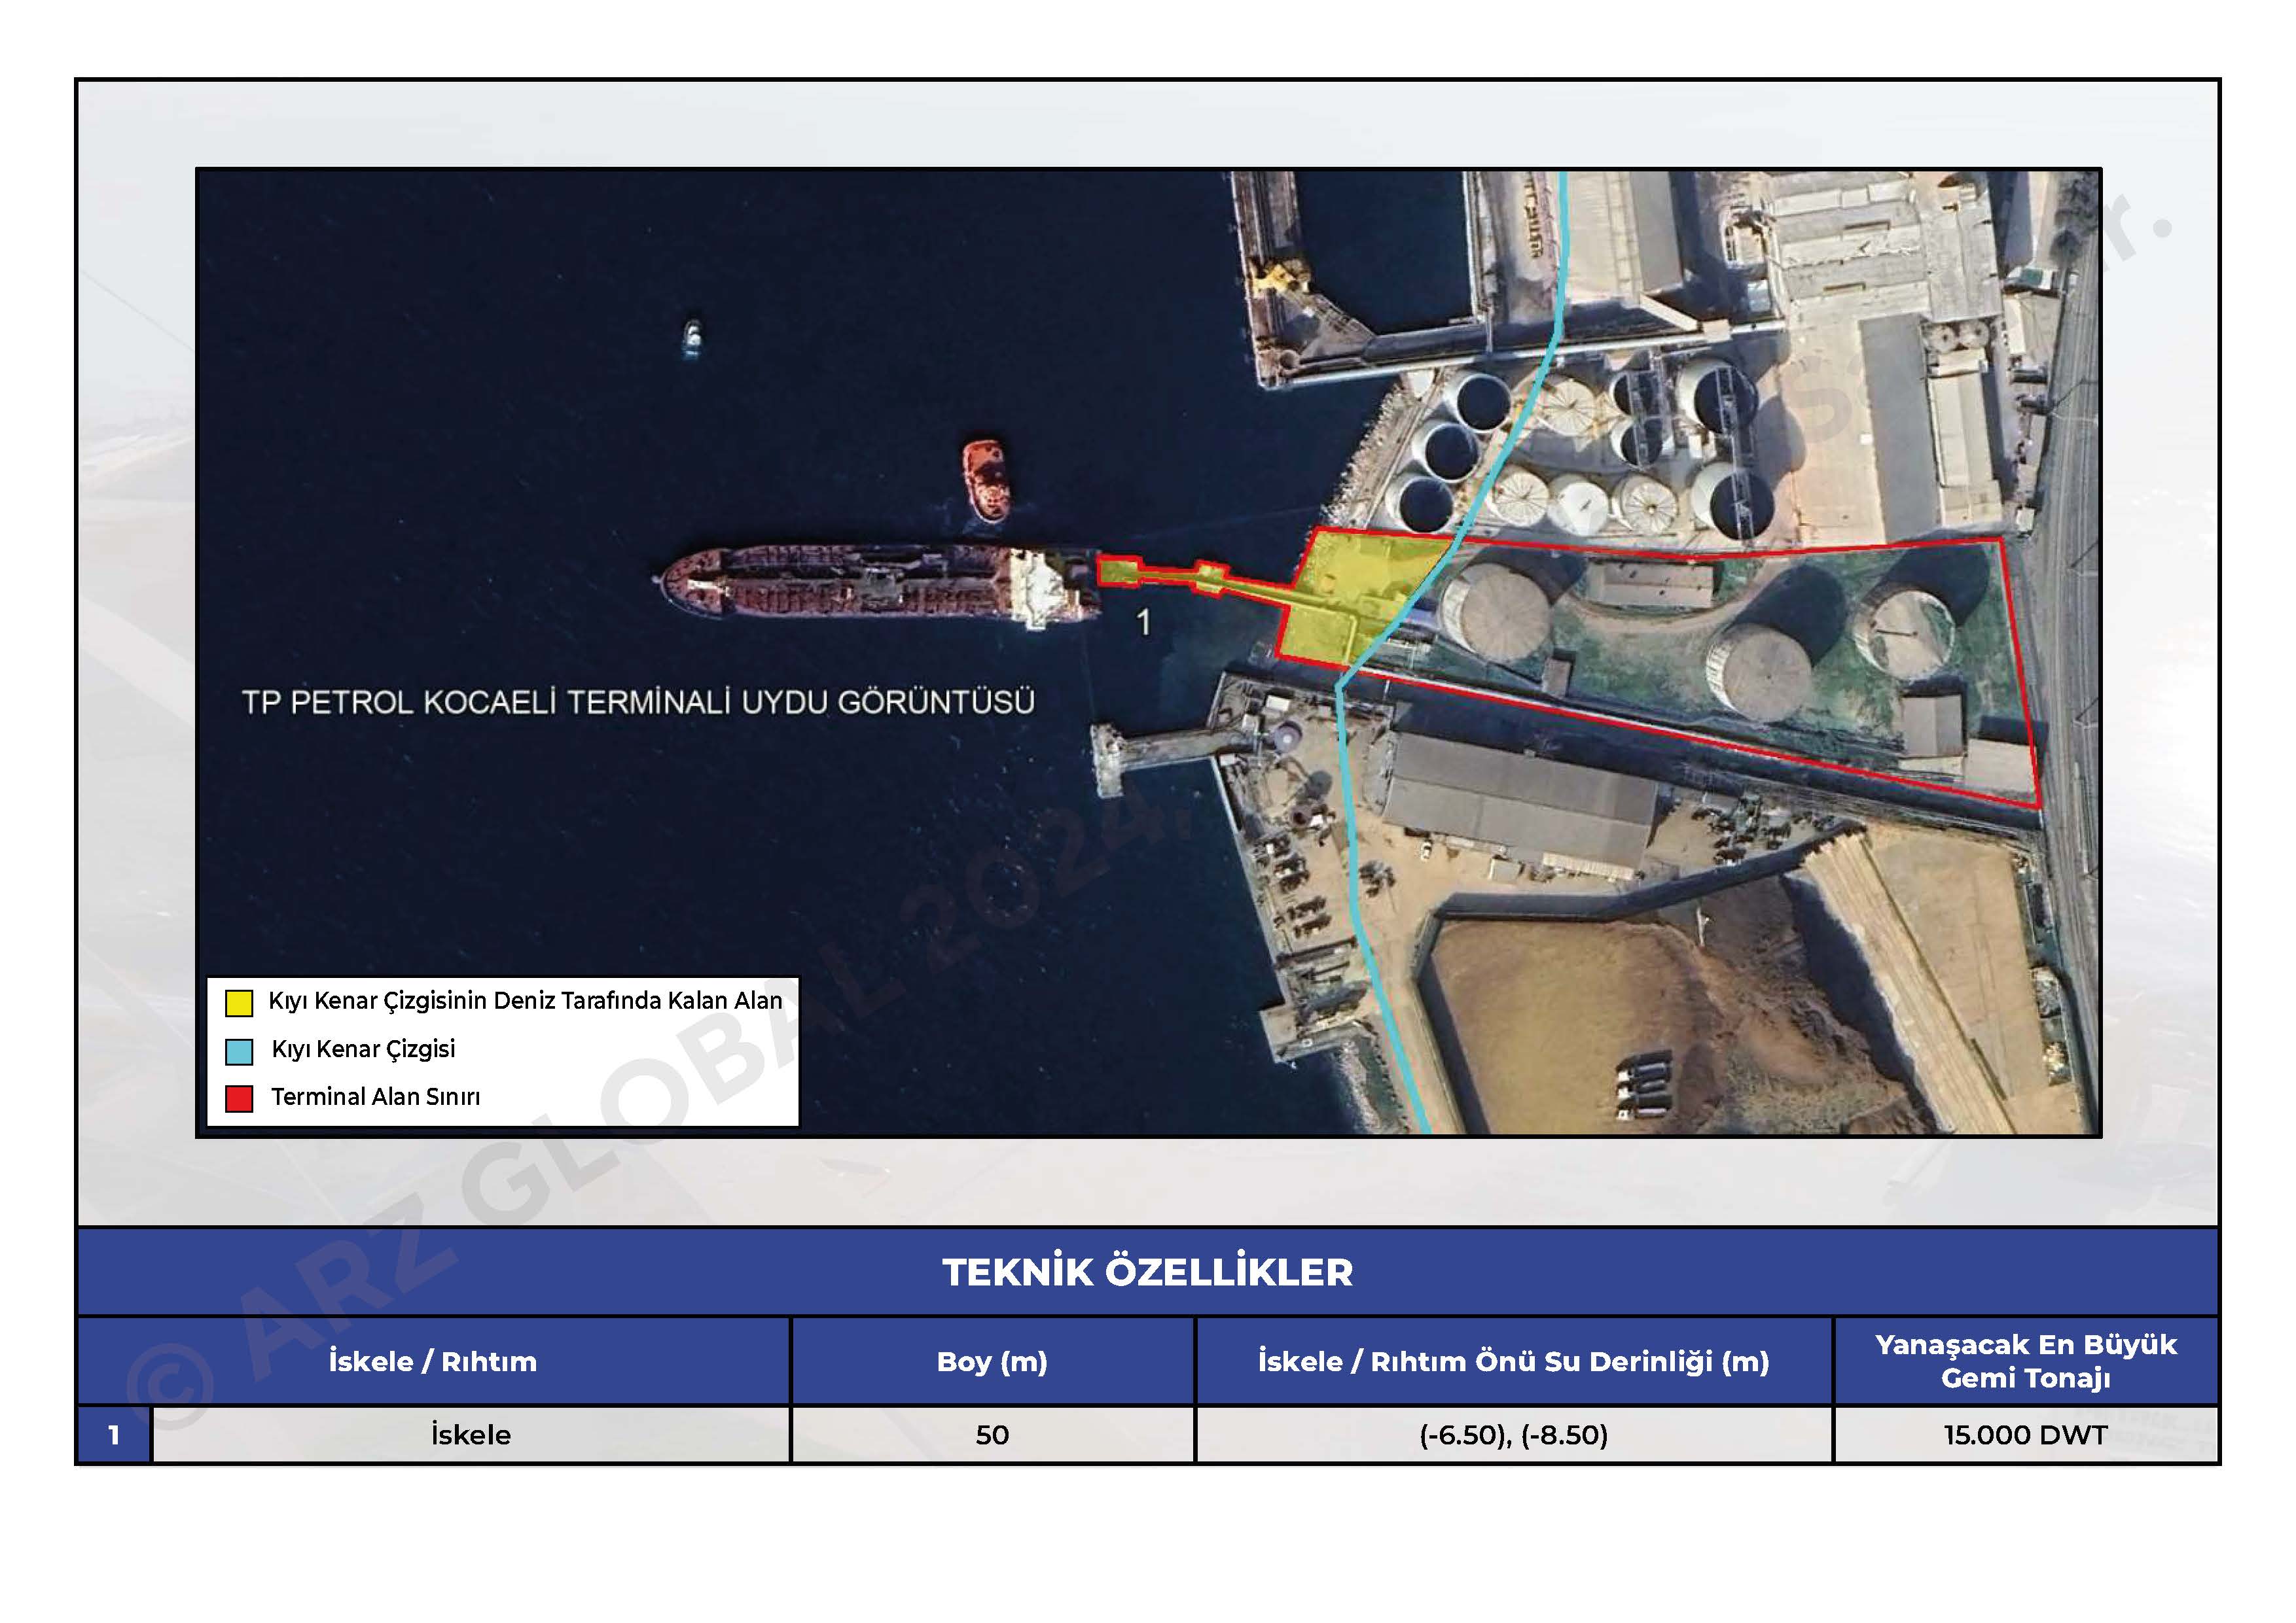Click the red tugboat near the tanker
The image size is (2296, 1623).
986,480
